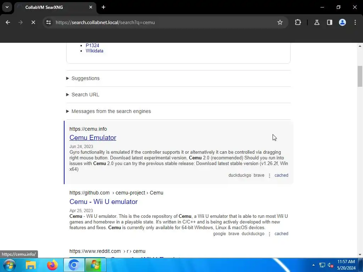Click the https://cemu.info URL text
The height and width of the screenshot is (272, 363).
pos(88,129)
